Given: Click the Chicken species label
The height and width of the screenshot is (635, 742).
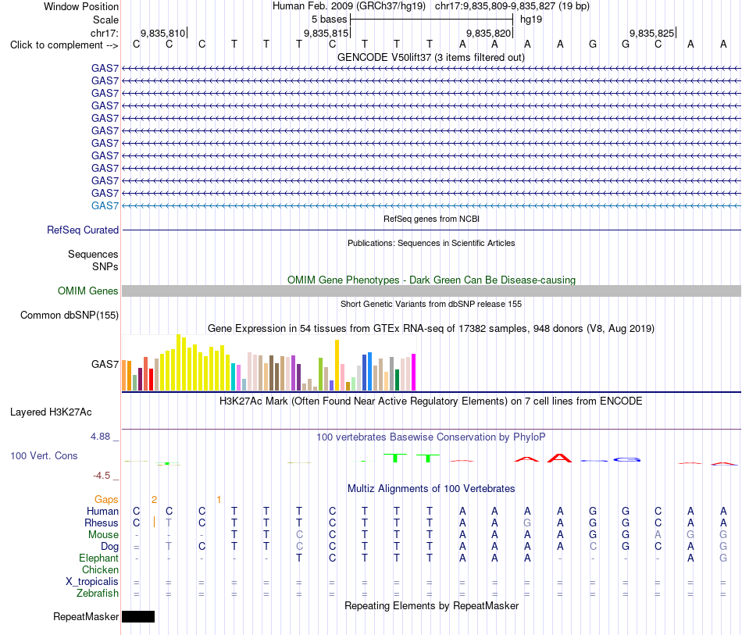Looking at the screenshot, I should 100,569.
